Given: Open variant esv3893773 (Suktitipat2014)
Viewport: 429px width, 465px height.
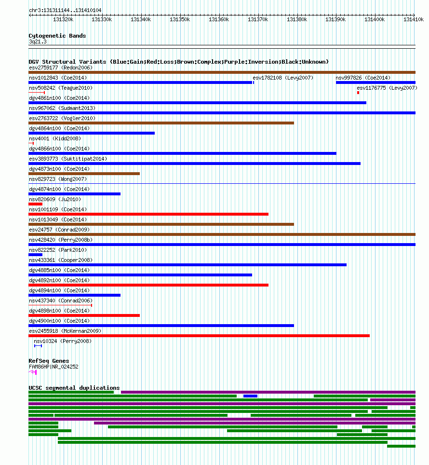Looking at the screenshot, I should [68, 159].
